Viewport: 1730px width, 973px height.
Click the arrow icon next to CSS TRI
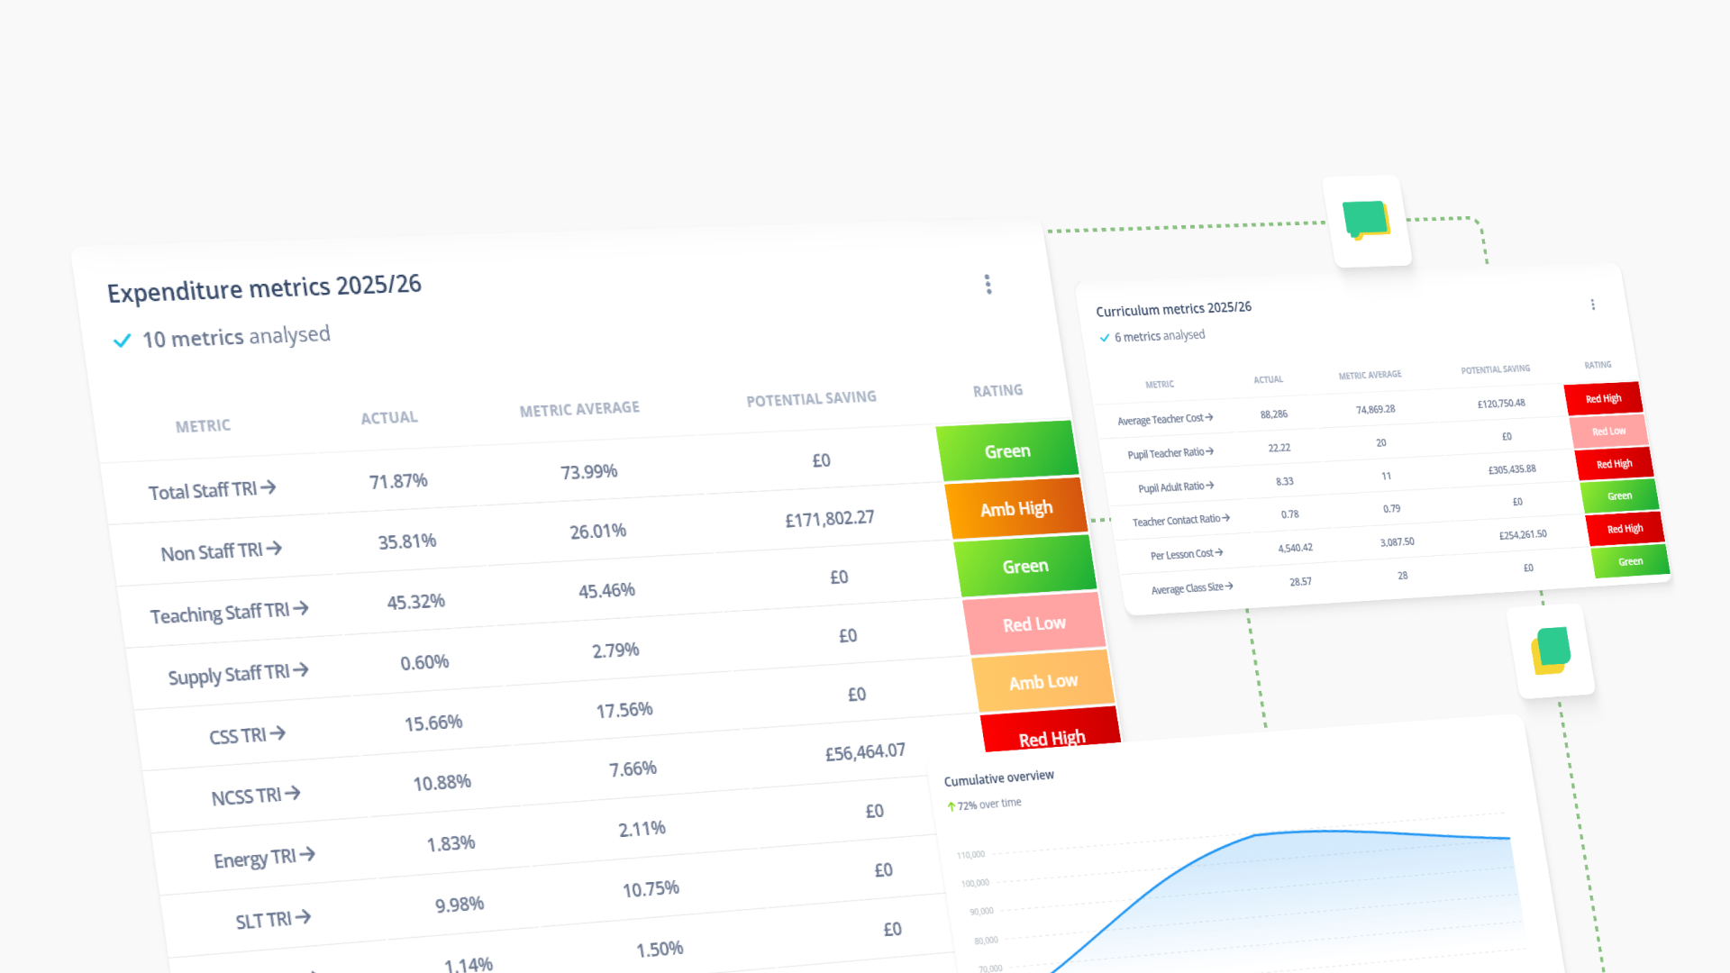click(278, 734)
